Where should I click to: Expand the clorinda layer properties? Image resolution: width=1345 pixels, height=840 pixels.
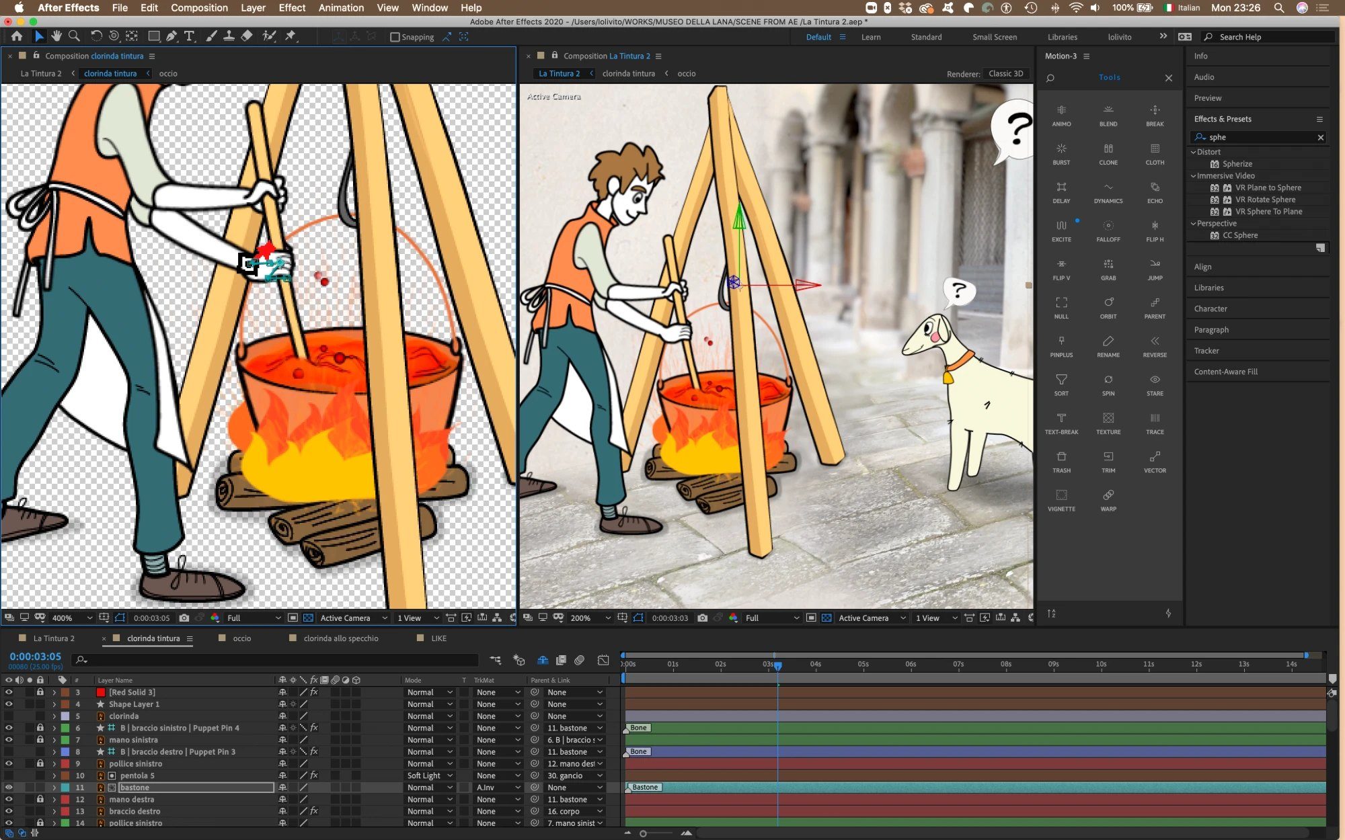pos(54,716)
